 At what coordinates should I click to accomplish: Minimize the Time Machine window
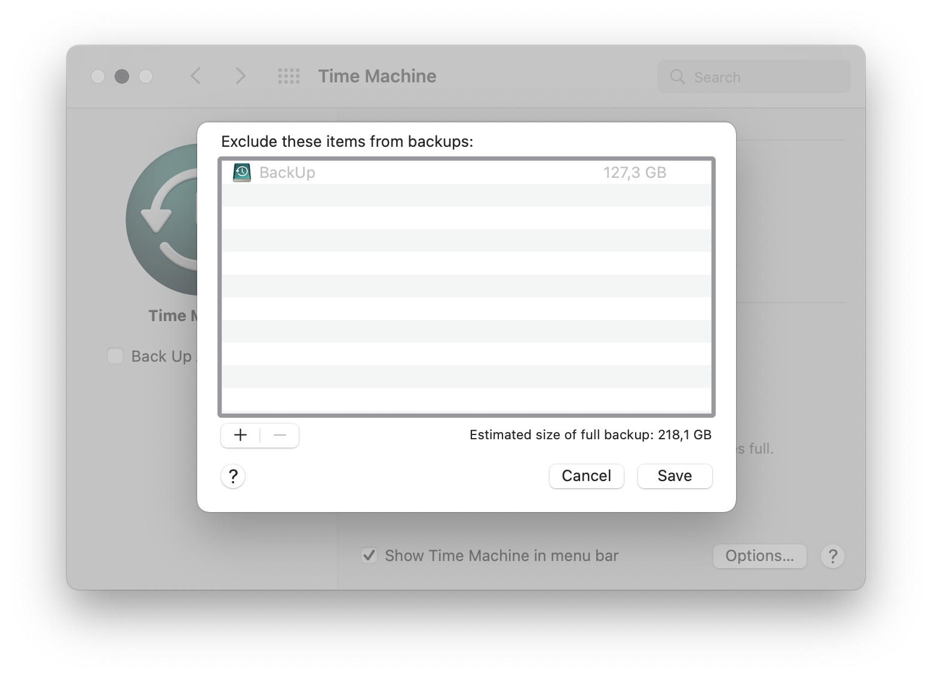tap(122, 76)
